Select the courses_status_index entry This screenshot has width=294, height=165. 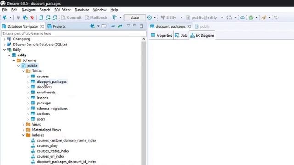point(53,151)
